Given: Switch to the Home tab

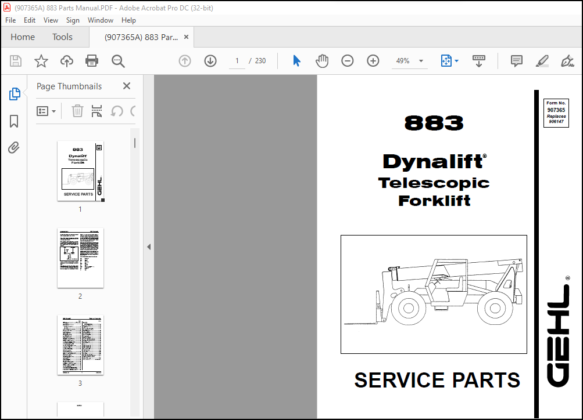Looking at the screenshot, I should (x=23, y=37).
